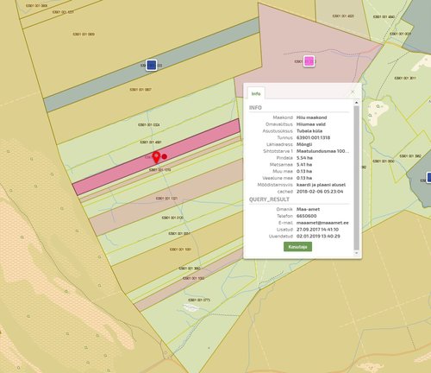Image resolution: width=431 pixels, height=373 pixels.
Task: Click the green Kasutaja button
Action: [x=297, y=247]
